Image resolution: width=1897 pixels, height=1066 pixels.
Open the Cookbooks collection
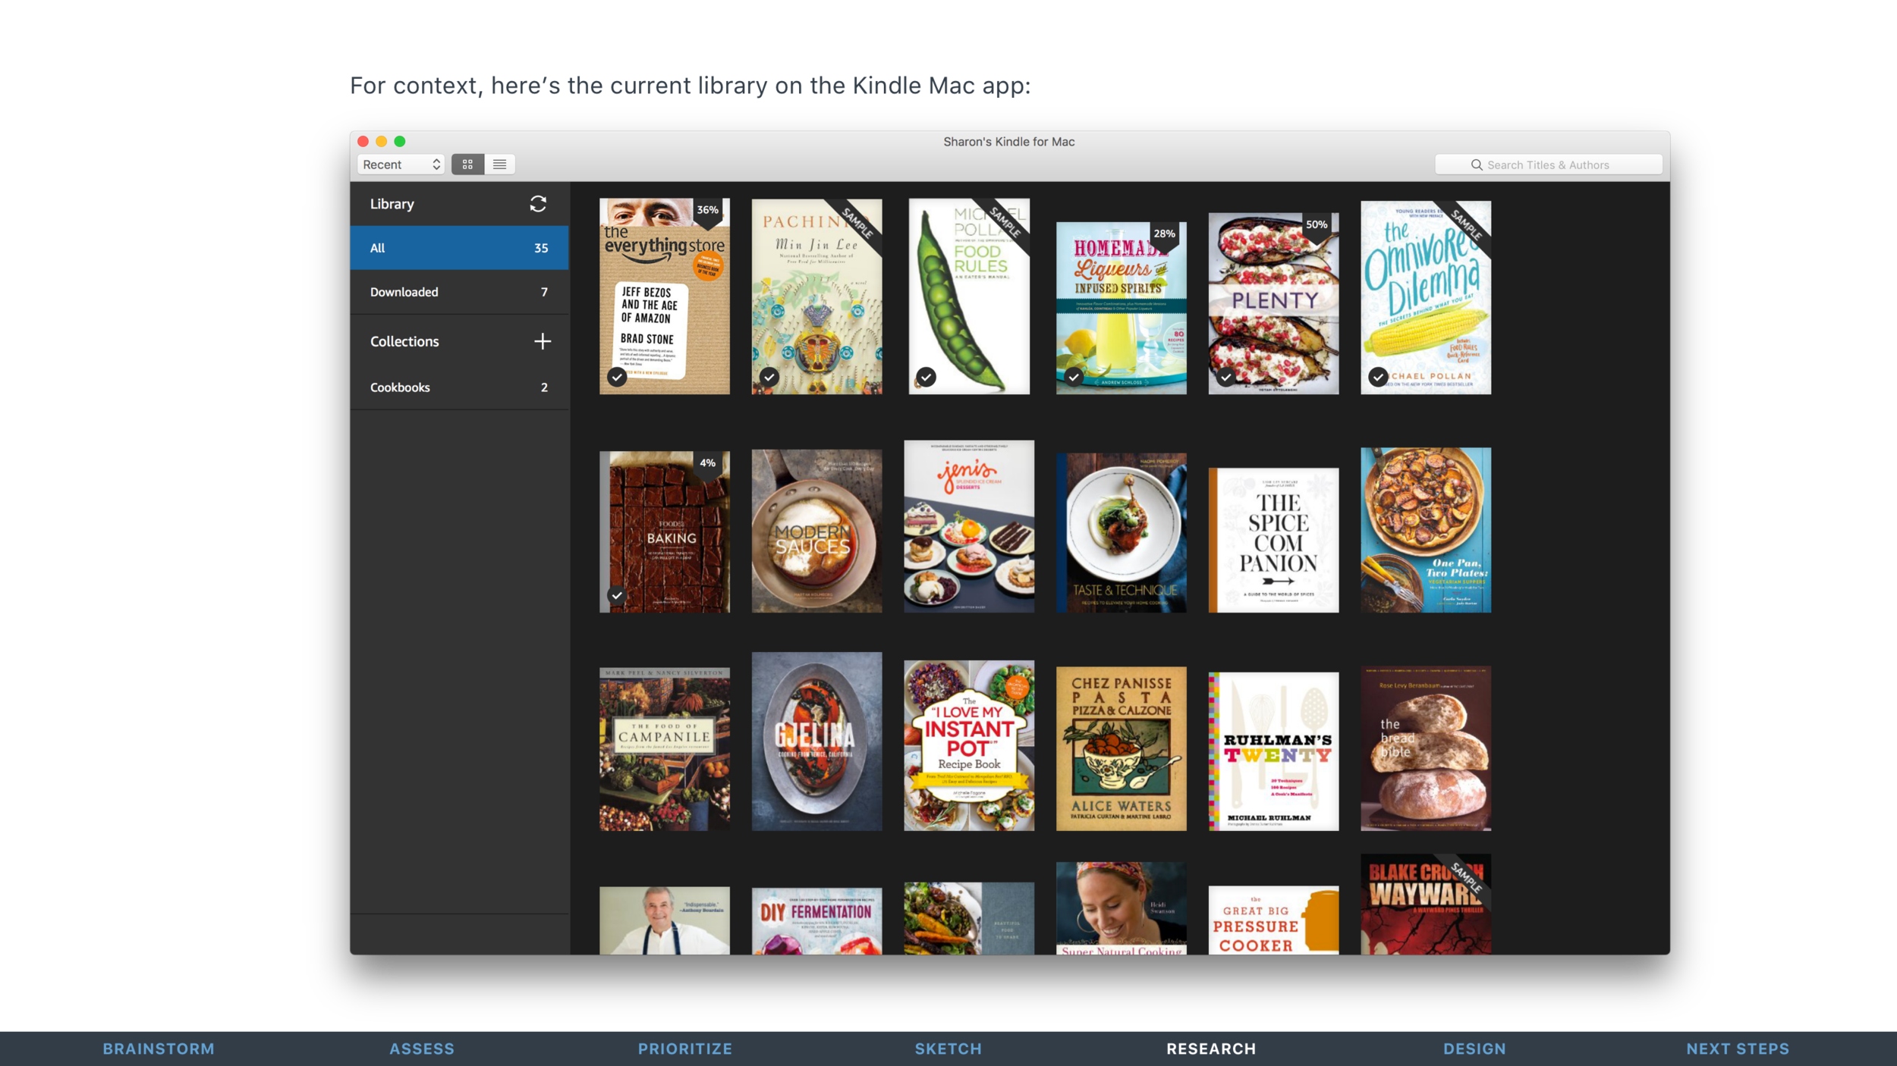click(x=459, y=387)
